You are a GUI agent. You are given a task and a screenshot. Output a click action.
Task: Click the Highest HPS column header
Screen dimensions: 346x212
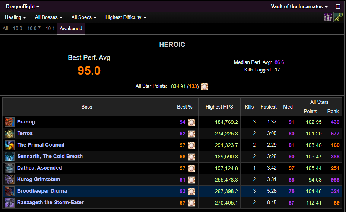[219, 107]
